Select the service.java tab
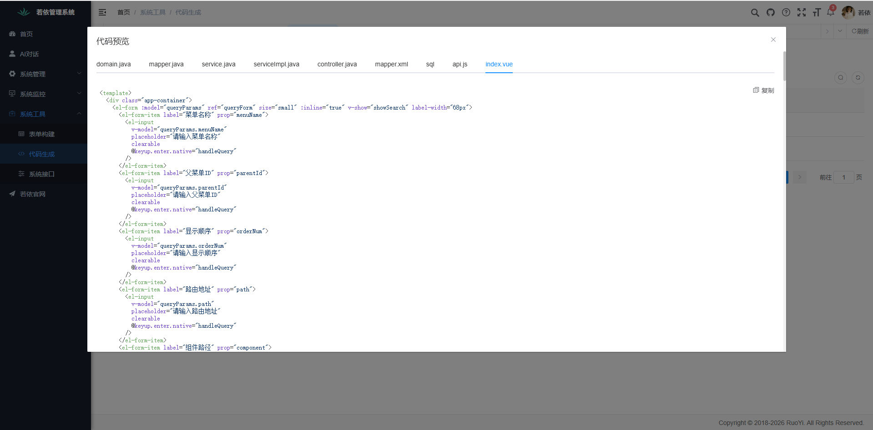Viewport: 873px width, 430px height. [218, 64]
